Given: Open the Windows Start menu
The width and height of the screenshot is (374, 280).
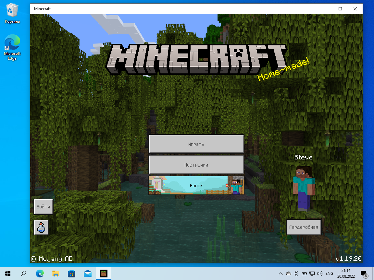Looking at the screenshot, I should tap(8, 273).
